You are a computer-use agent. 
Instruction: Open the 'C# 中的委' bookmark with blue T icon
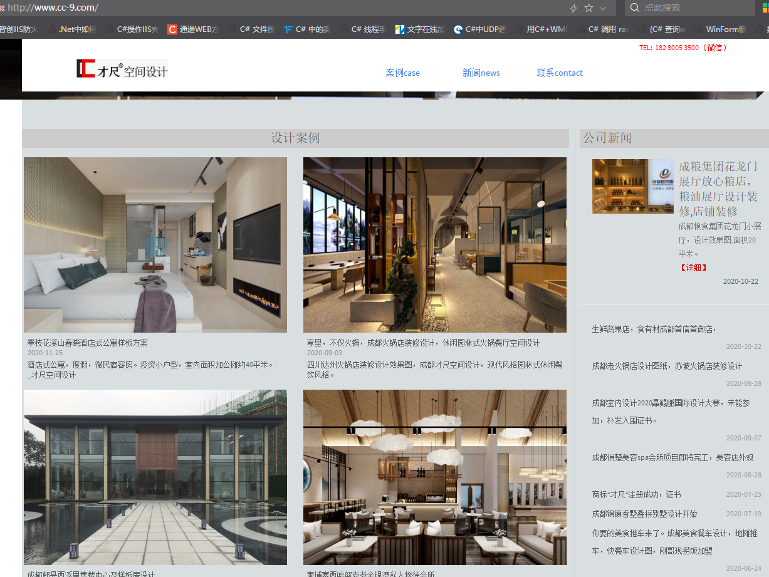306,29
